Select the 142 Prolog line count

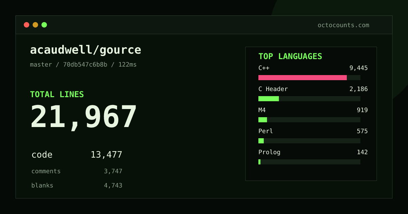click(x=362, y=152)
